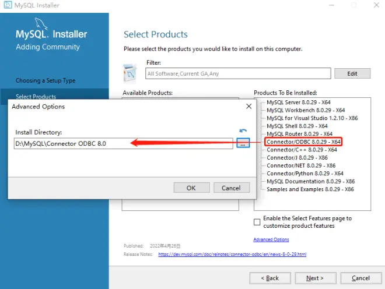
Task: Select Connector/Python 8.0.29 - X64
Action: [304, 174]
